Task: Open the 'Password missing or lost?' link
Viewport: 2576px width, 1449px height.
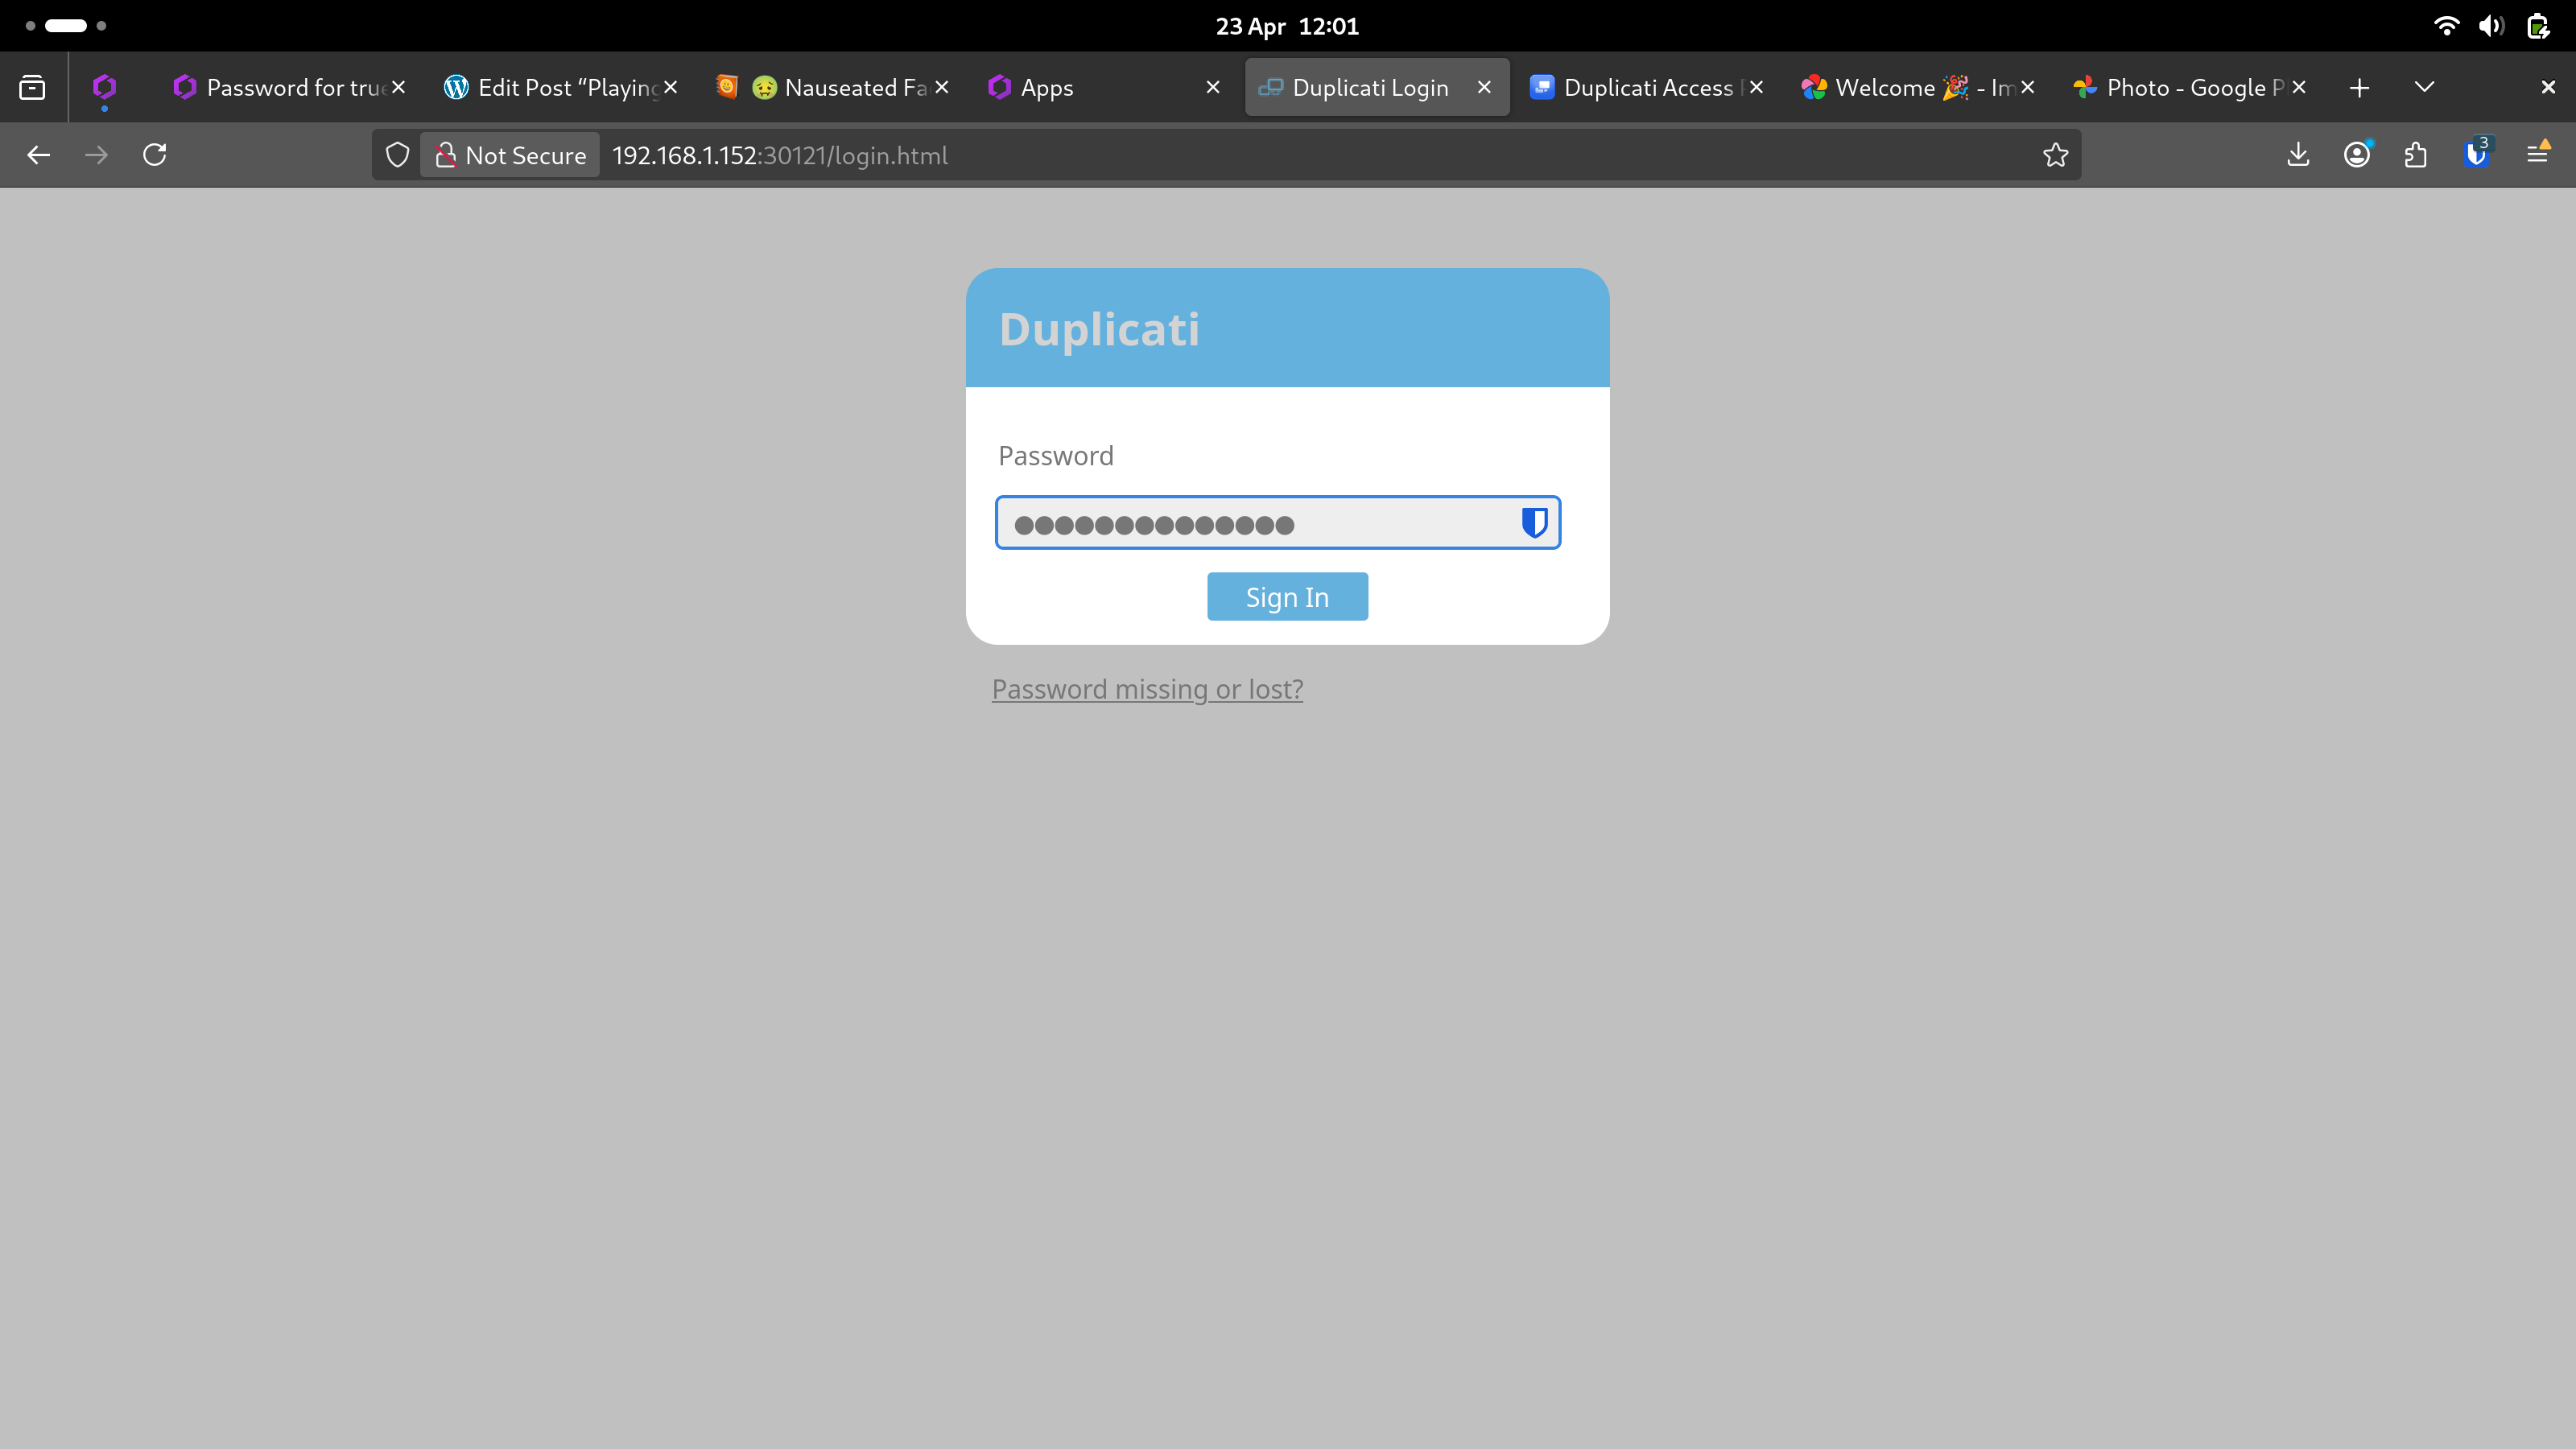Action: tap(1147, 689)
